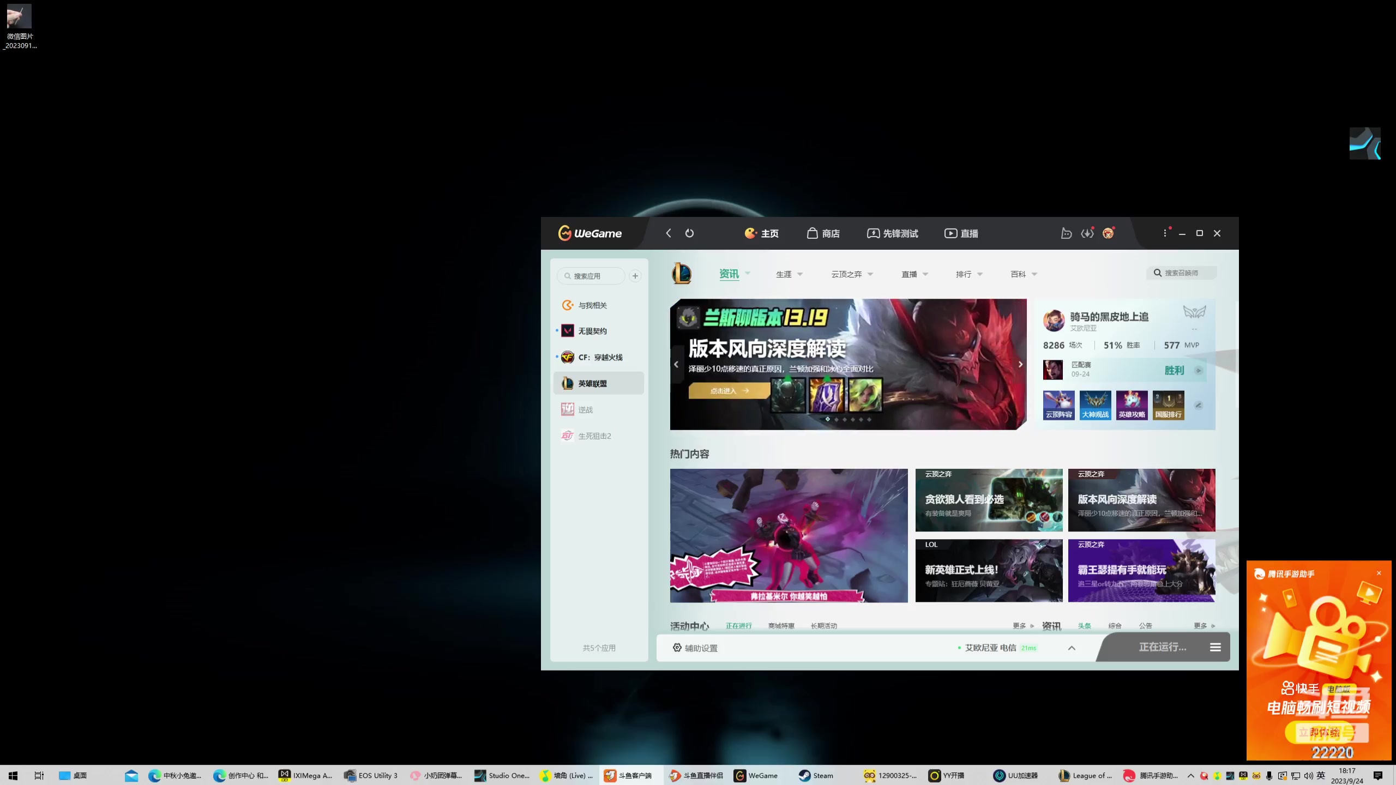Open the 先锋测试 tab

(x=893, y=233)
